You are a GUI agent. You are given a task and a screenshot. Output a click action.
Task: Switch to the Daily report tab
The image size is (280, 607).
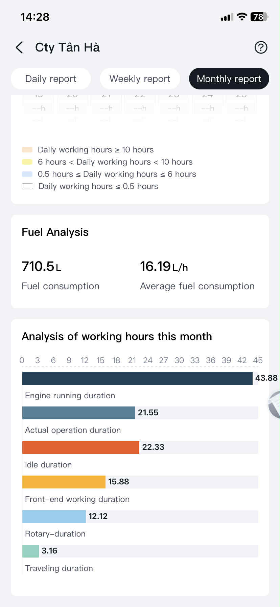[51, 79]
